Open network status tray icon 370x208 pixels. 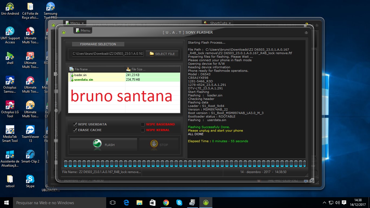pyautogui.click(x=331, y=203)
